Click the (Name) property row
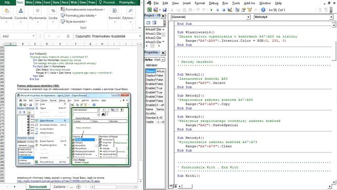 point(155,71)
